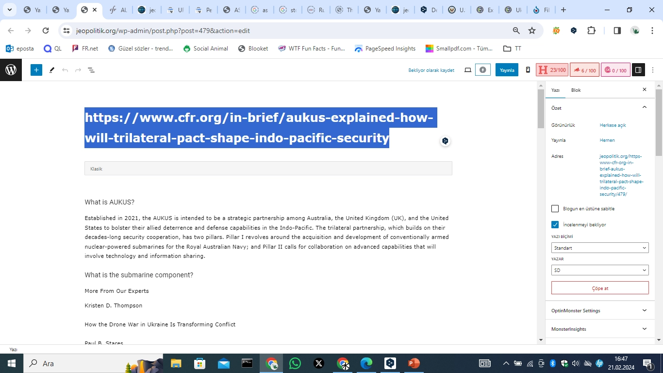Toggle the settings sidebar panel
663x373 pixels.
[638, 70]
